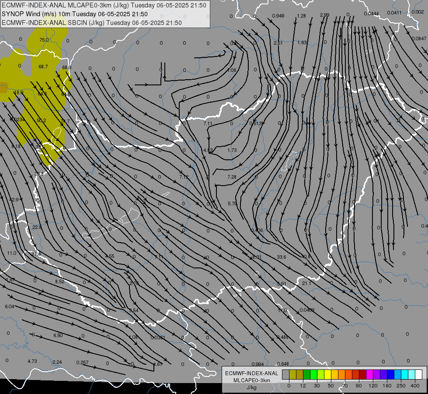The image size is (428, 394).
Task: Click the 160 tick label on the legend
Action: coord(387,386)
